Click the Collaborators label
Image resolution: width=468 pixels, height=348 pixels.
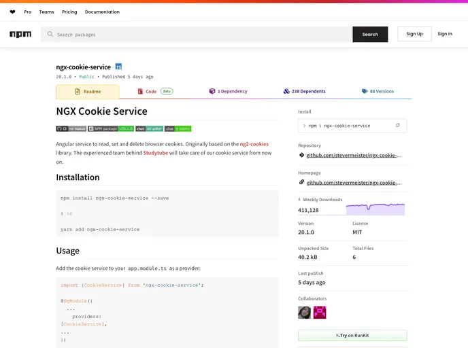(x=312, y=298)
